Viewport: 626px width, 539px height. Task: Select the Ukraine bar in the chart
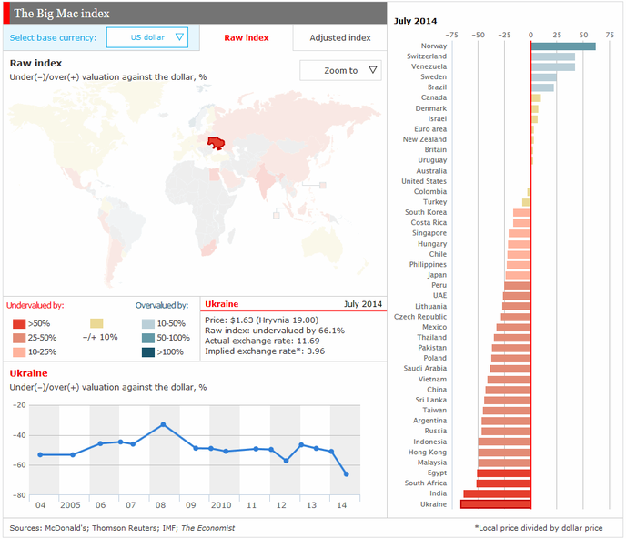pos(496,504)
